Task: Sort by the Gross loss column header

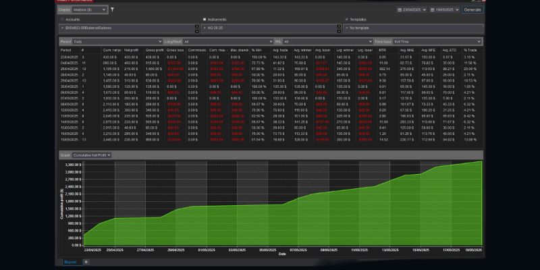Action: click(x=175, y=50)
